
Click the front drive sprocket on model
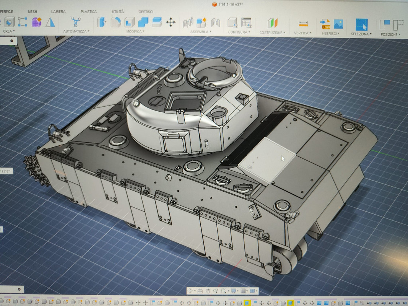(36, 171)
